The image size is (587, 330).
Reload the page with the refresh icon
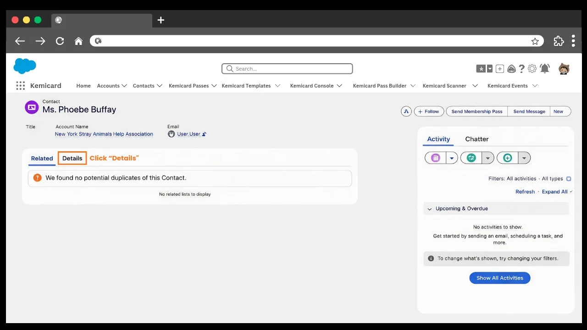(60, 41)
